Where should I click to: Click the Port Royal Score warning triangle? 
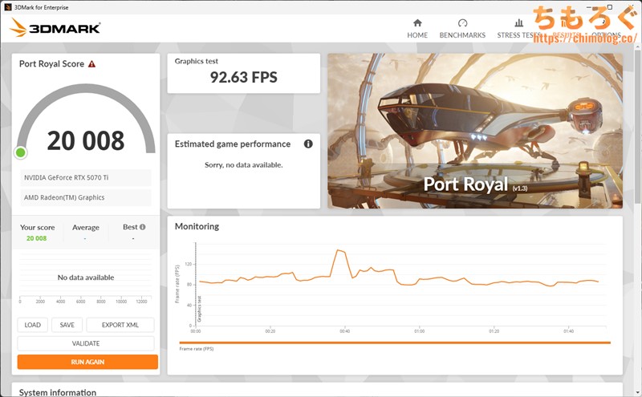(x=91, y=64)
